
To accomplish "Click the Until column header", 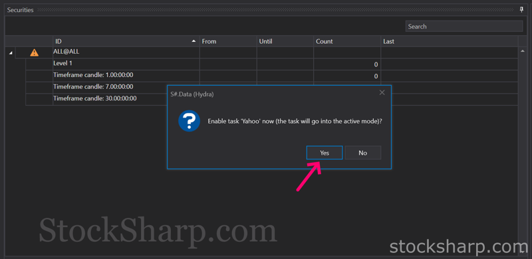I will tap(285, 41).
